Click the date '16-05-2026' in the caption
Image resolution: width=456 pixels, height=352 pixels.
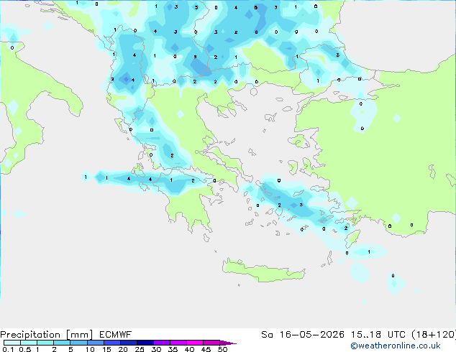[x=311, y=335]
